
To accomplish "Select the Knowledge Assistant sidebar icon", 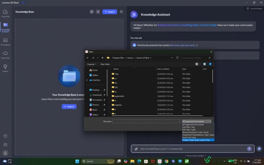I will coord(5,28).
